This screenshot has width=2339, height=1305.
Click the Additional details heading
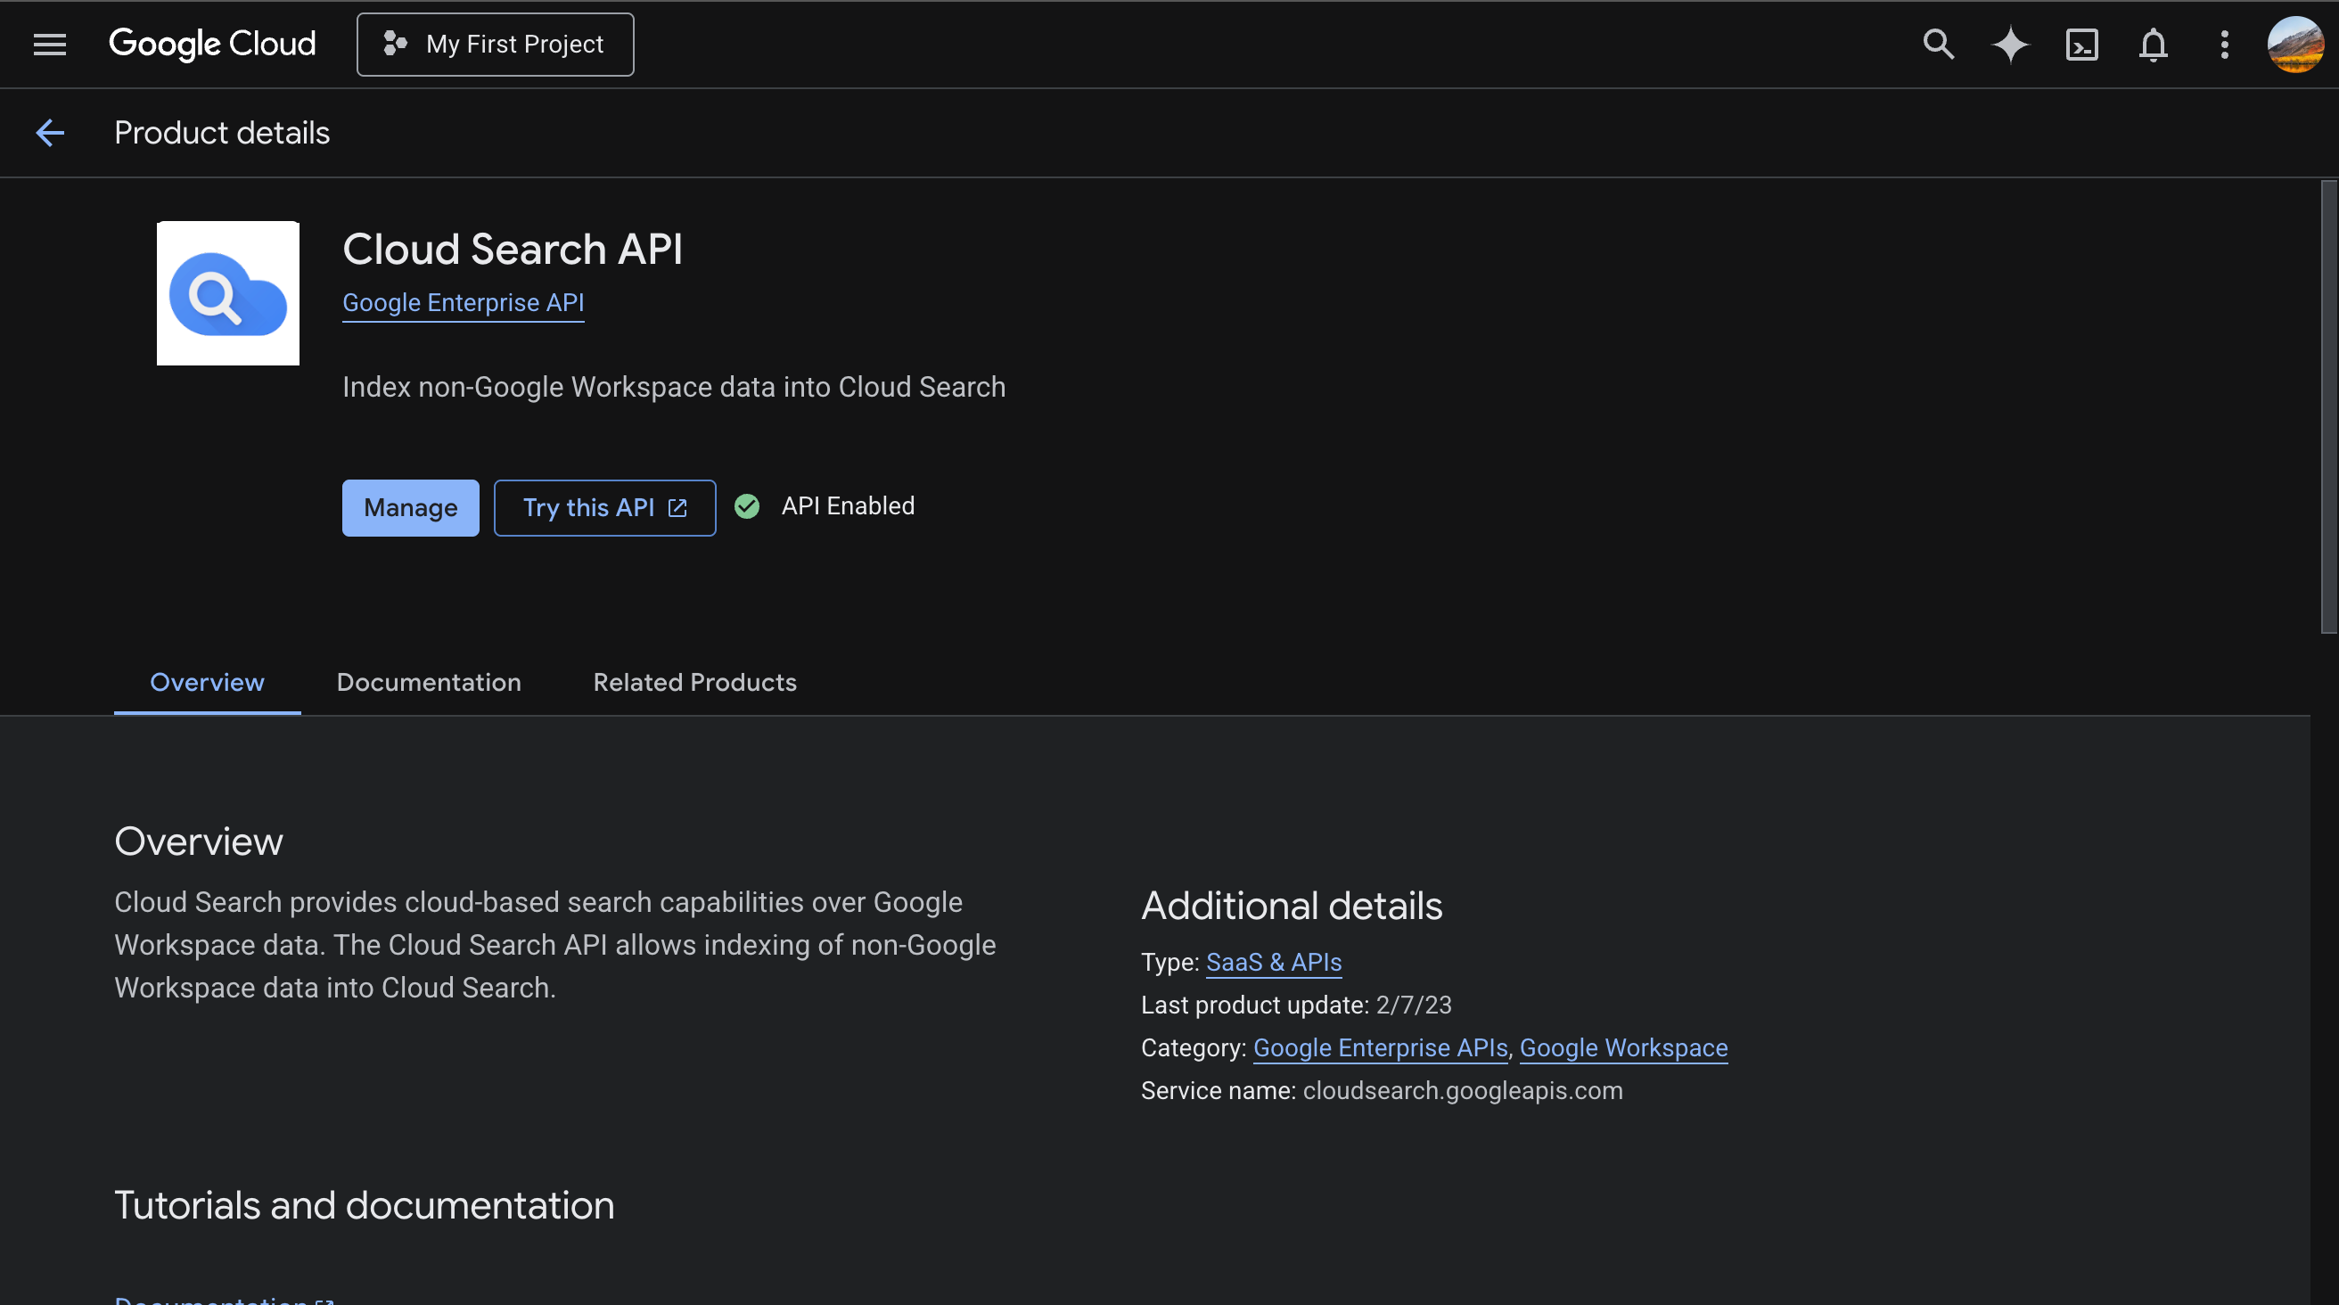[x=1293, y=906]
